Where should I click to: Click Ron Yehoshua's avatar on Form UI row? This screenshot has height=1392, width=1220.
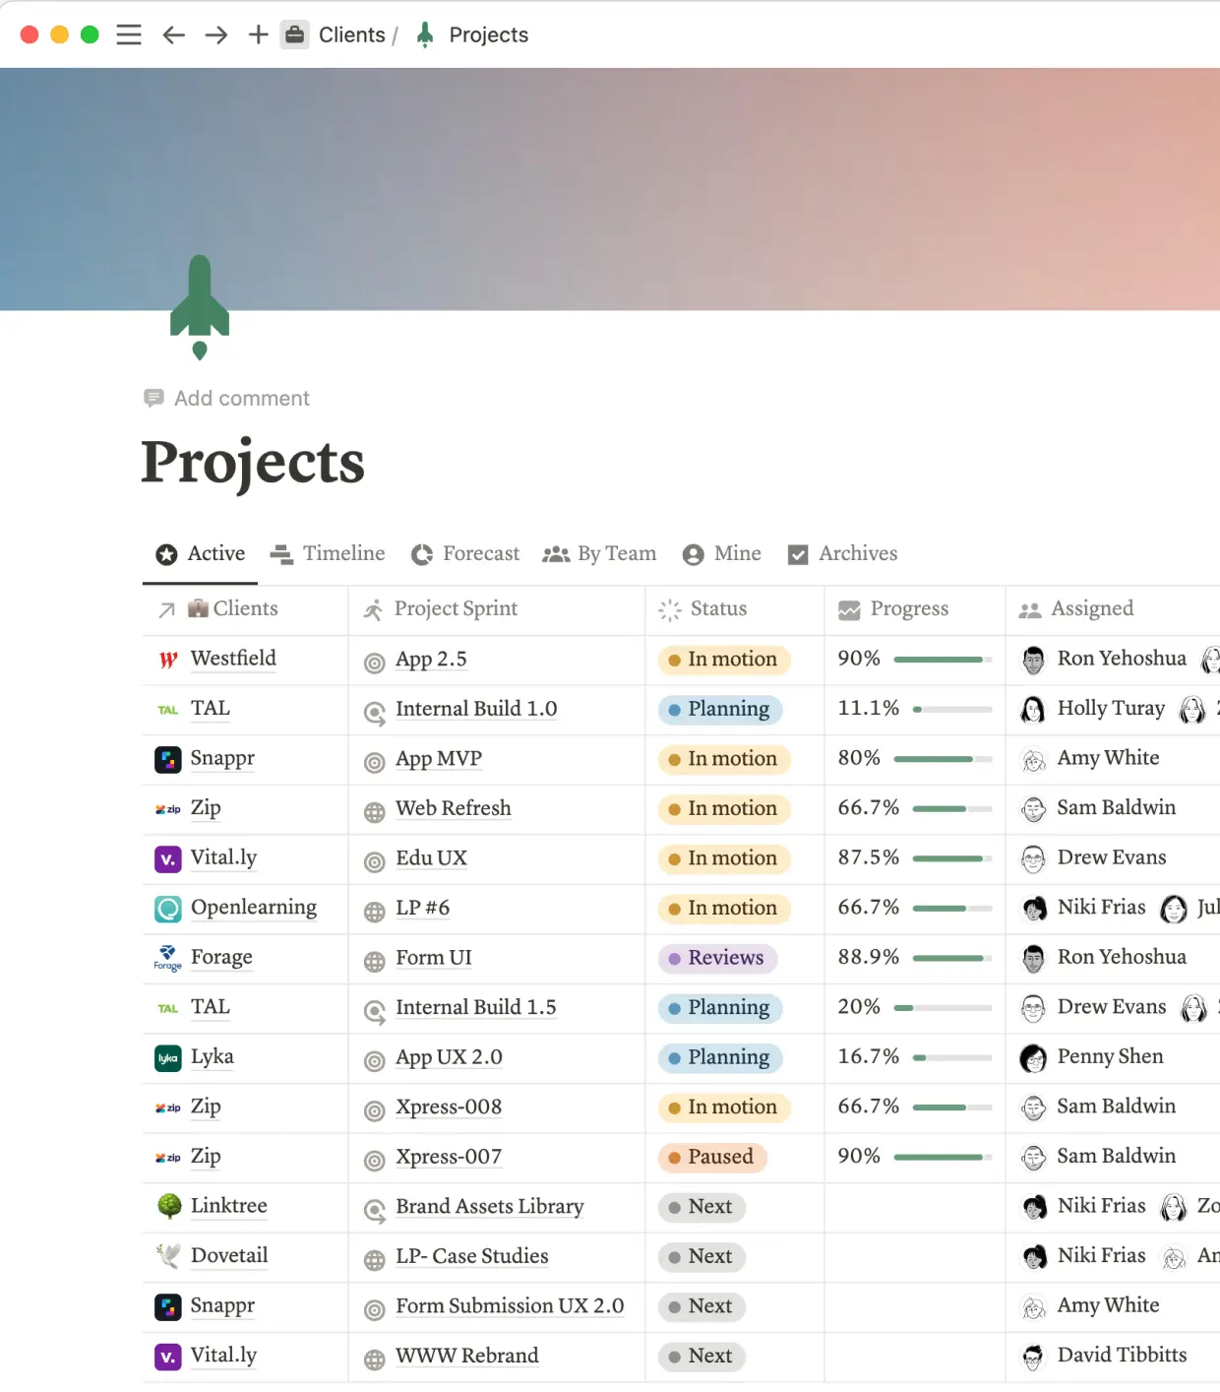click(1034, 958)
